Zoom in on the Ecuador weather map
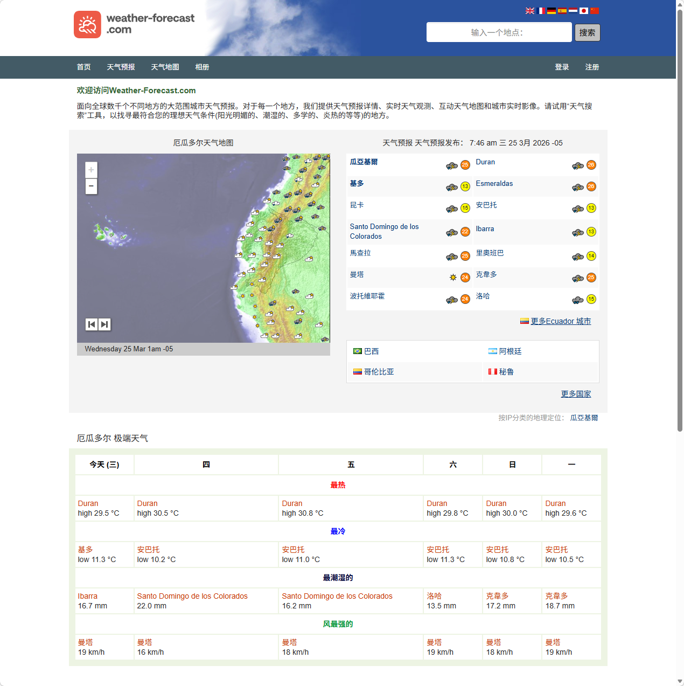The image size is (684, 686). click(91, 170)
